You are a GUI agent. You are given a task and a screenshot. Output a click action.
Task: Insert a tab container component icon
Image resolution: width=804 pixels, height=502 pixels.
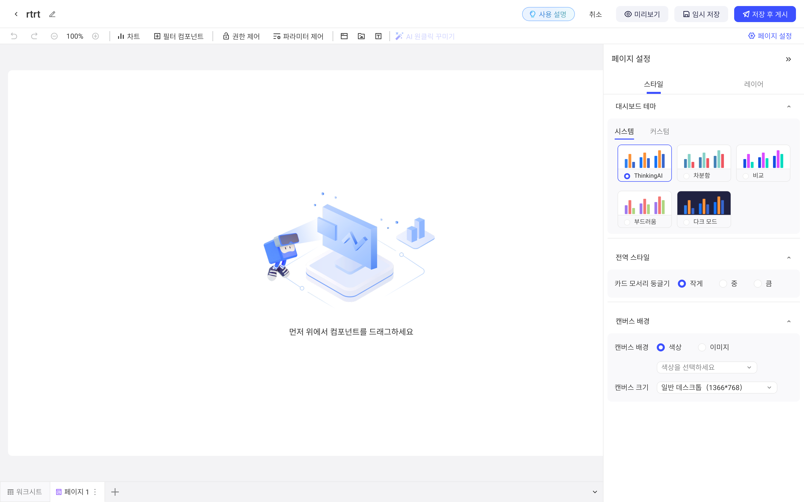click(x=344, y=36)
